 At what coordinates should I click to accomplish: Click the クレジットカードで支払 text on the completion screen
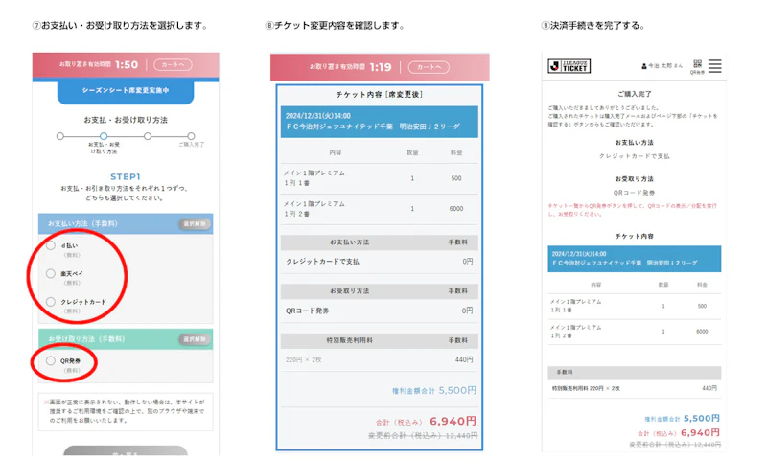pos(635,156)
